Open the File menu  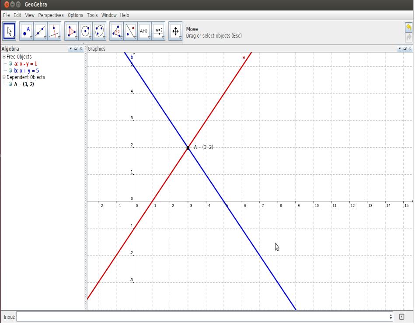click(x=7, y=15)
